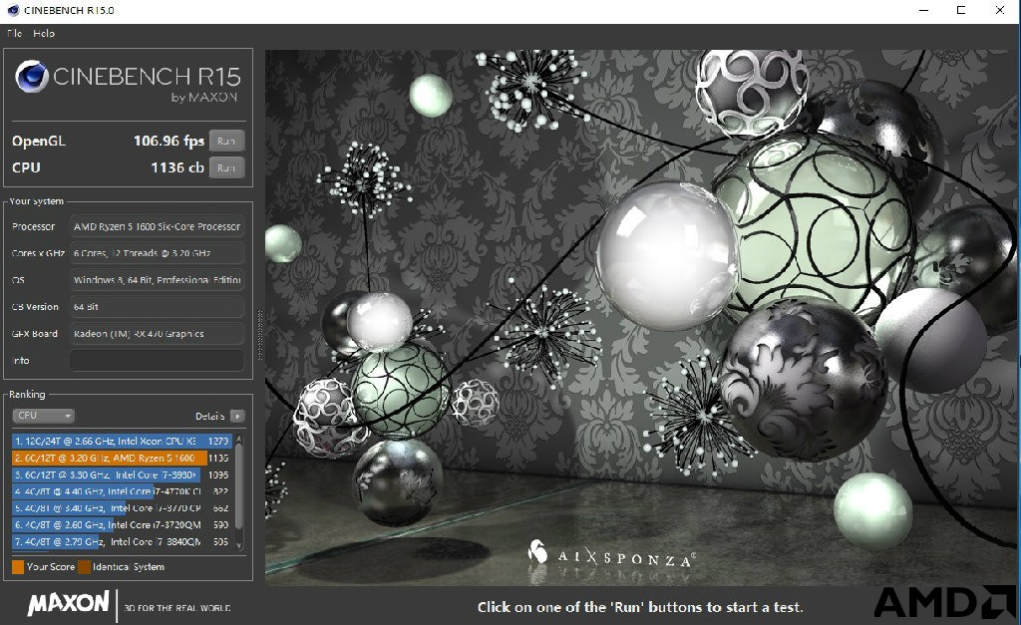Select ranking row 7 Intel Core i7-3840QM
This screenshot has height=625, width=1021.
[x=122, y=541]
